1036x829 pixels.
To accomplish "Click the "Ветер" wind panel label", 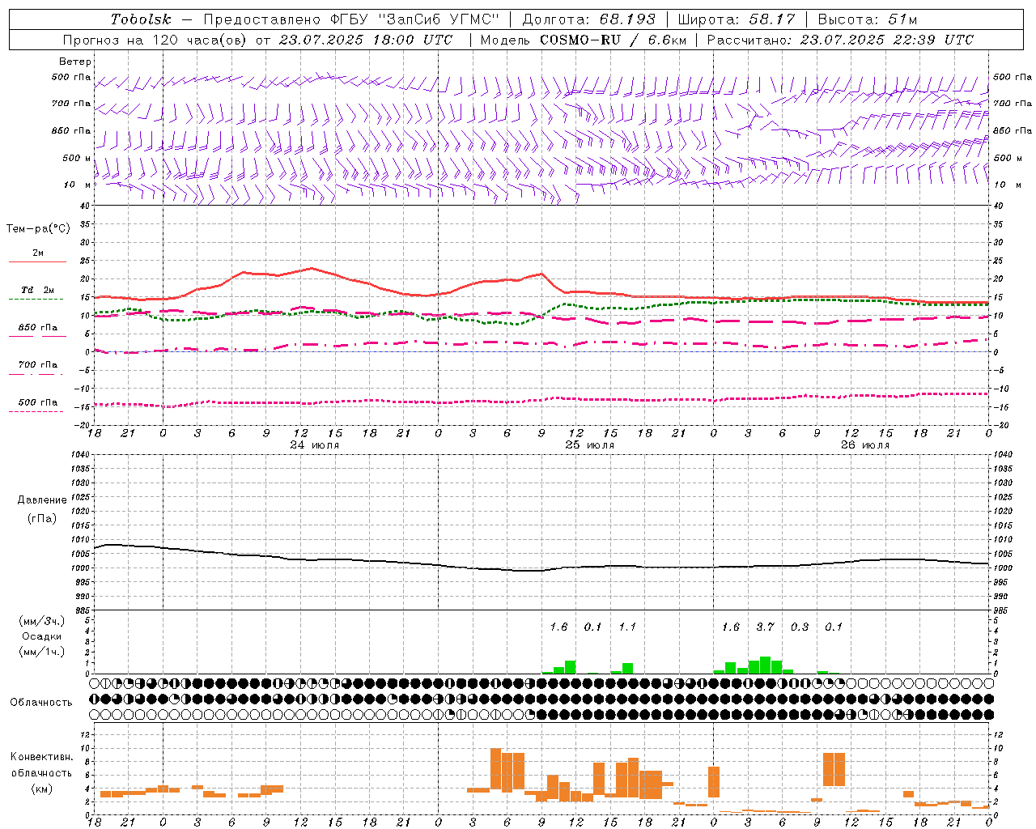I will tap(75, 62).
